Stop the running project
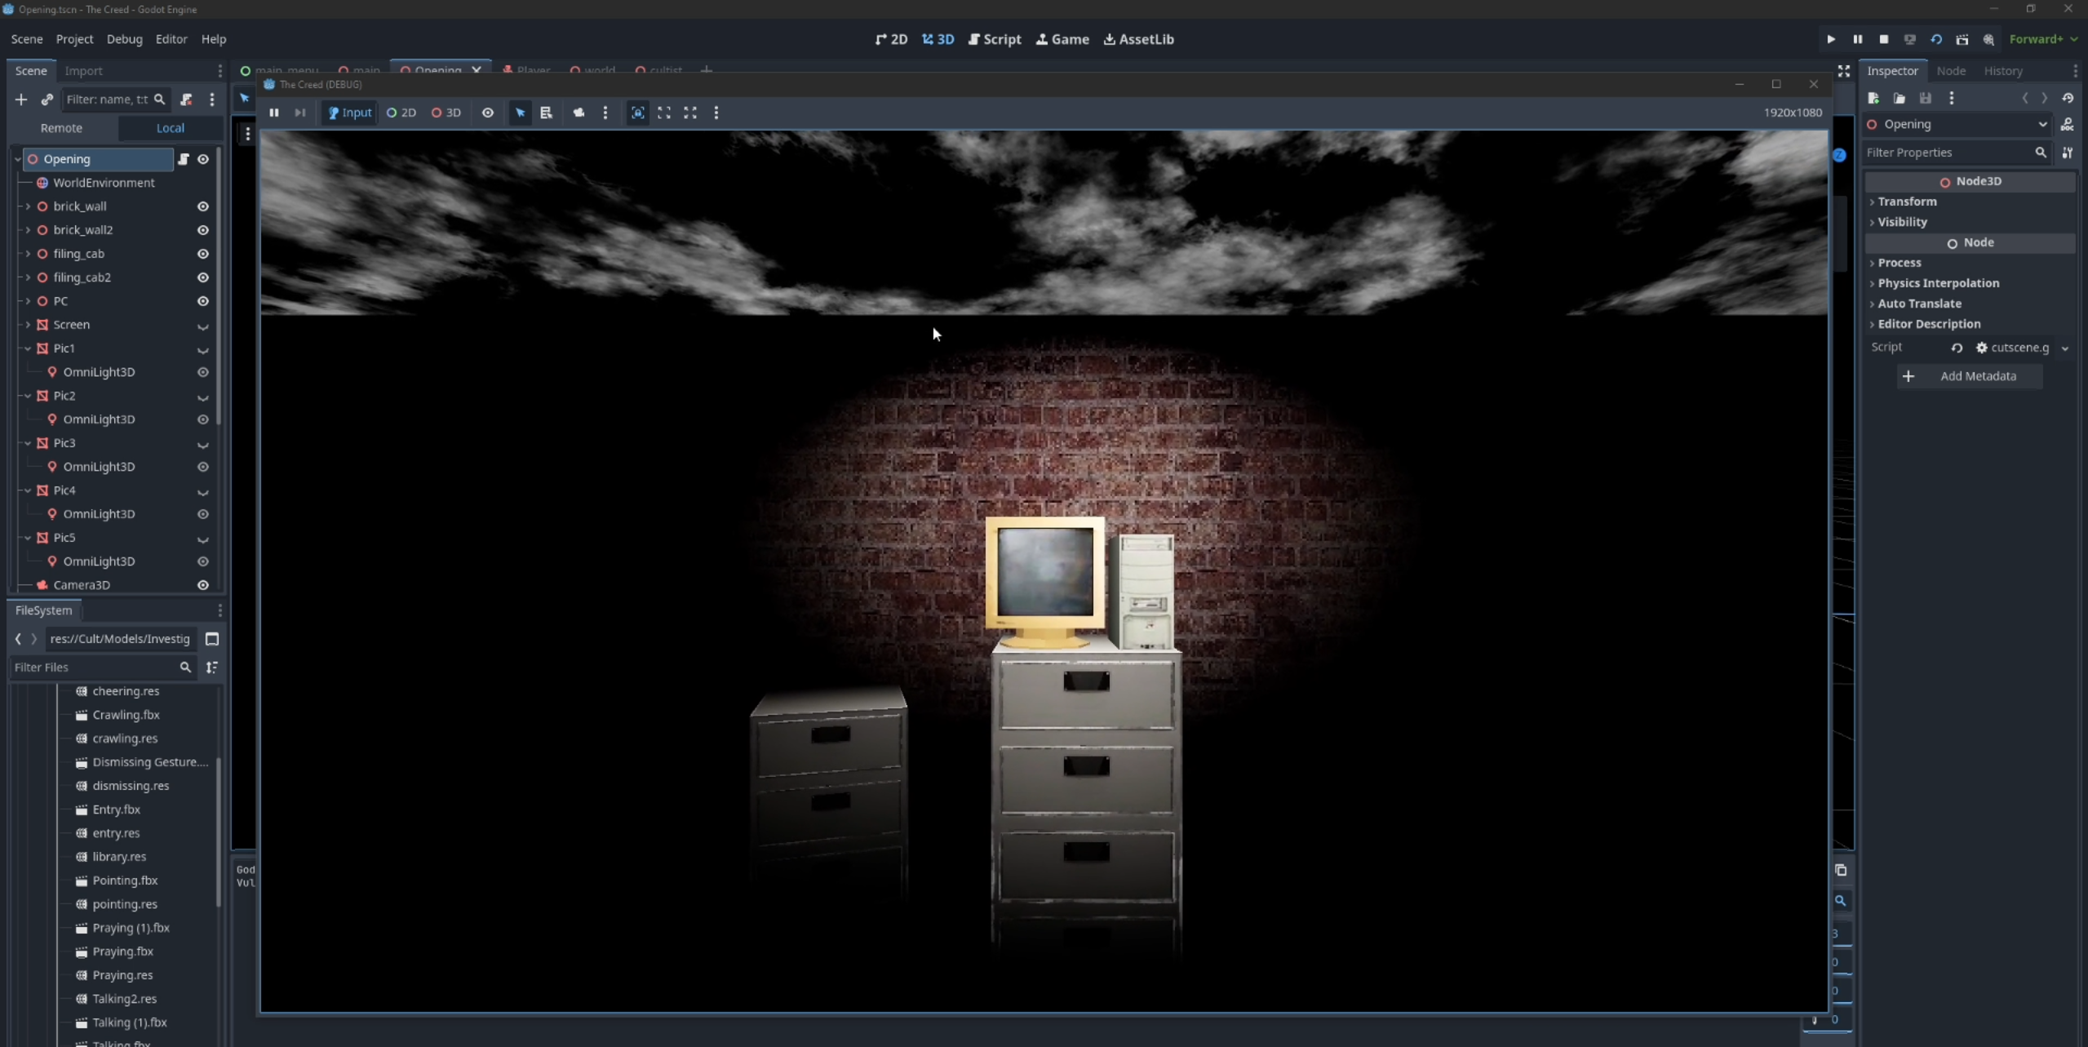2088x1047 pixels. [x=1883, y=39]
